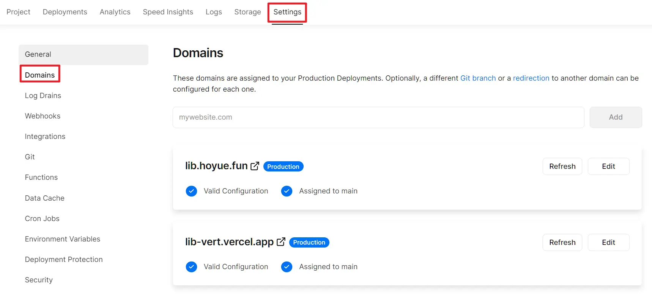The image size is (652, 296).
Task: Open Data Cache settings
Action: [45, 198]
